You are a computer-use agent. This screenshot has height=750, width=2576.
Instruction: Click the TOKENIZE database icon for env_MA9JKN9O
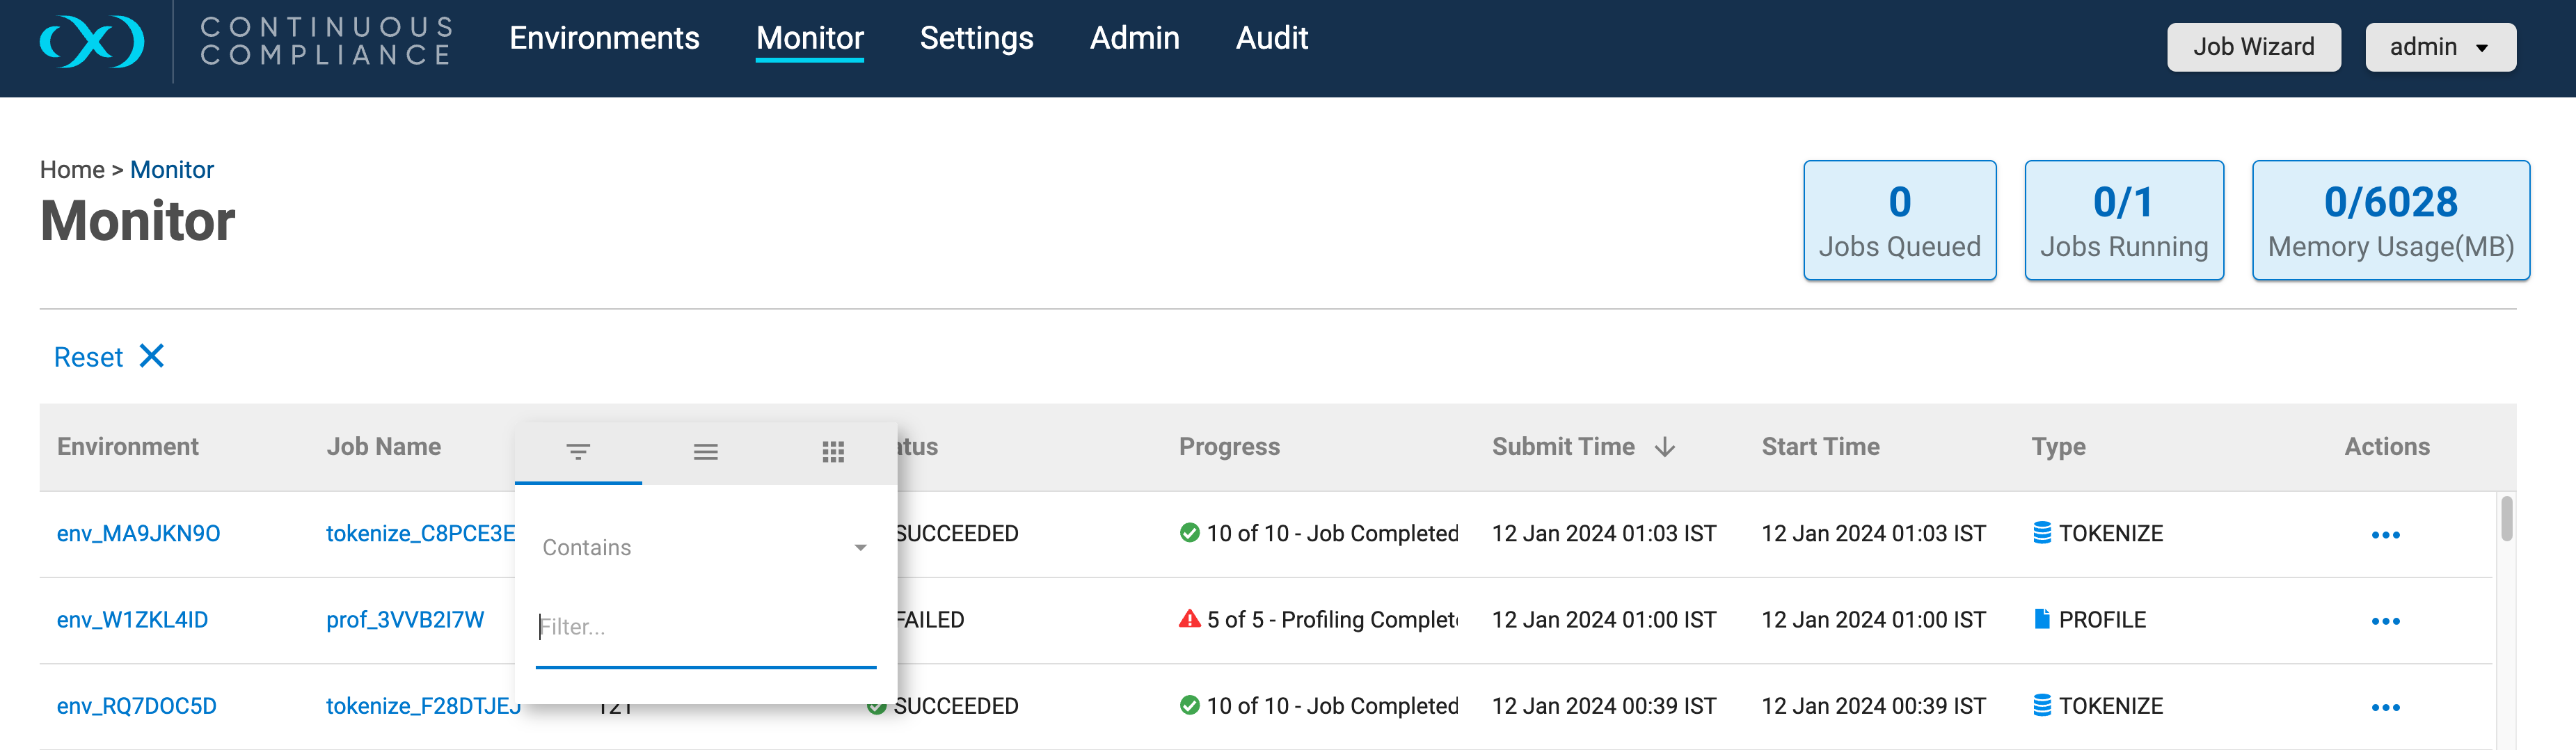(x=2042, y=533)
